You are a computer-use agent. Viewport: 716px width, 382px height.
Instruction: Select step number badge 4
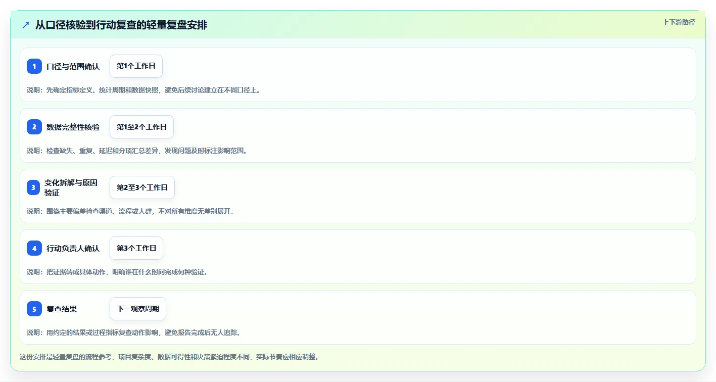click(34, 248)
